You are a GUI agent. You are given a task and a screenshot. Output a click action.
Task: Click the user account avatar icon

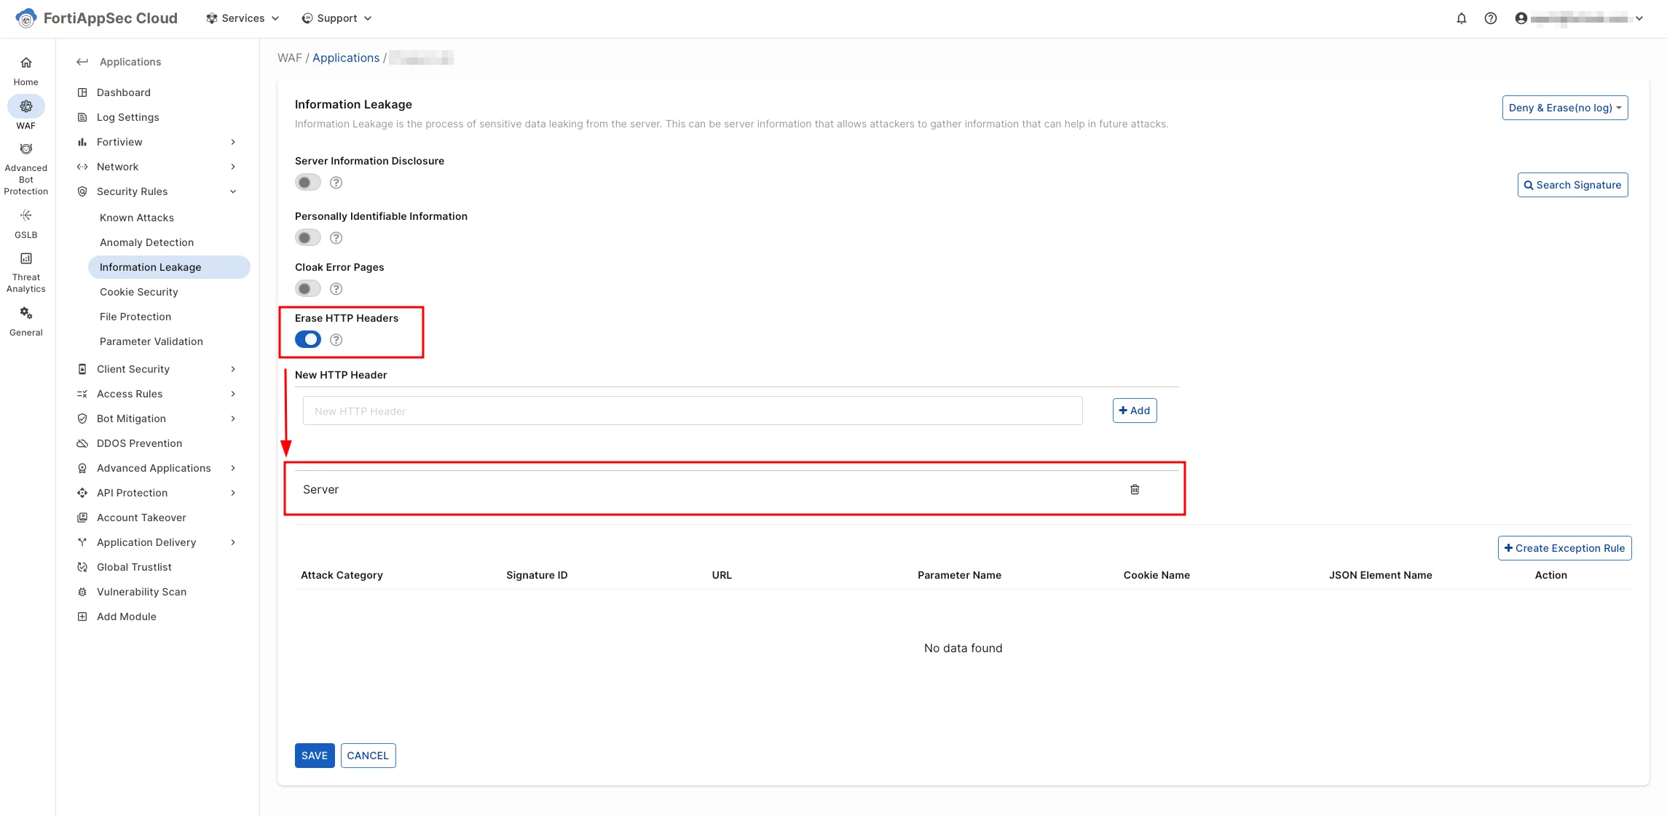pos(1521,18)
